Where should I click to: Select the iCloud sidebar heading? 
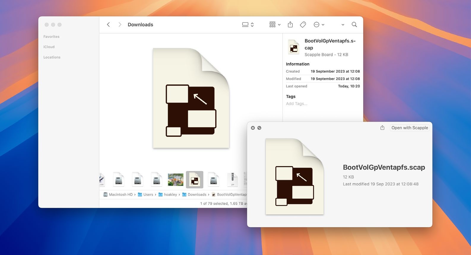tap(49, 47)
